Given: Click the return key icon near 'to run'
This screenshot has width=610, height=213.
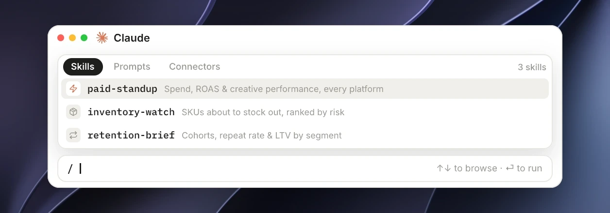Looking at the screenshot, I should 509,168.
